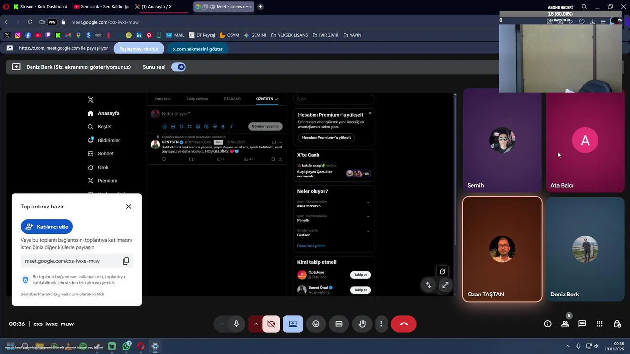Select Ozan TAŞTAN participant tile

[502, 249]
